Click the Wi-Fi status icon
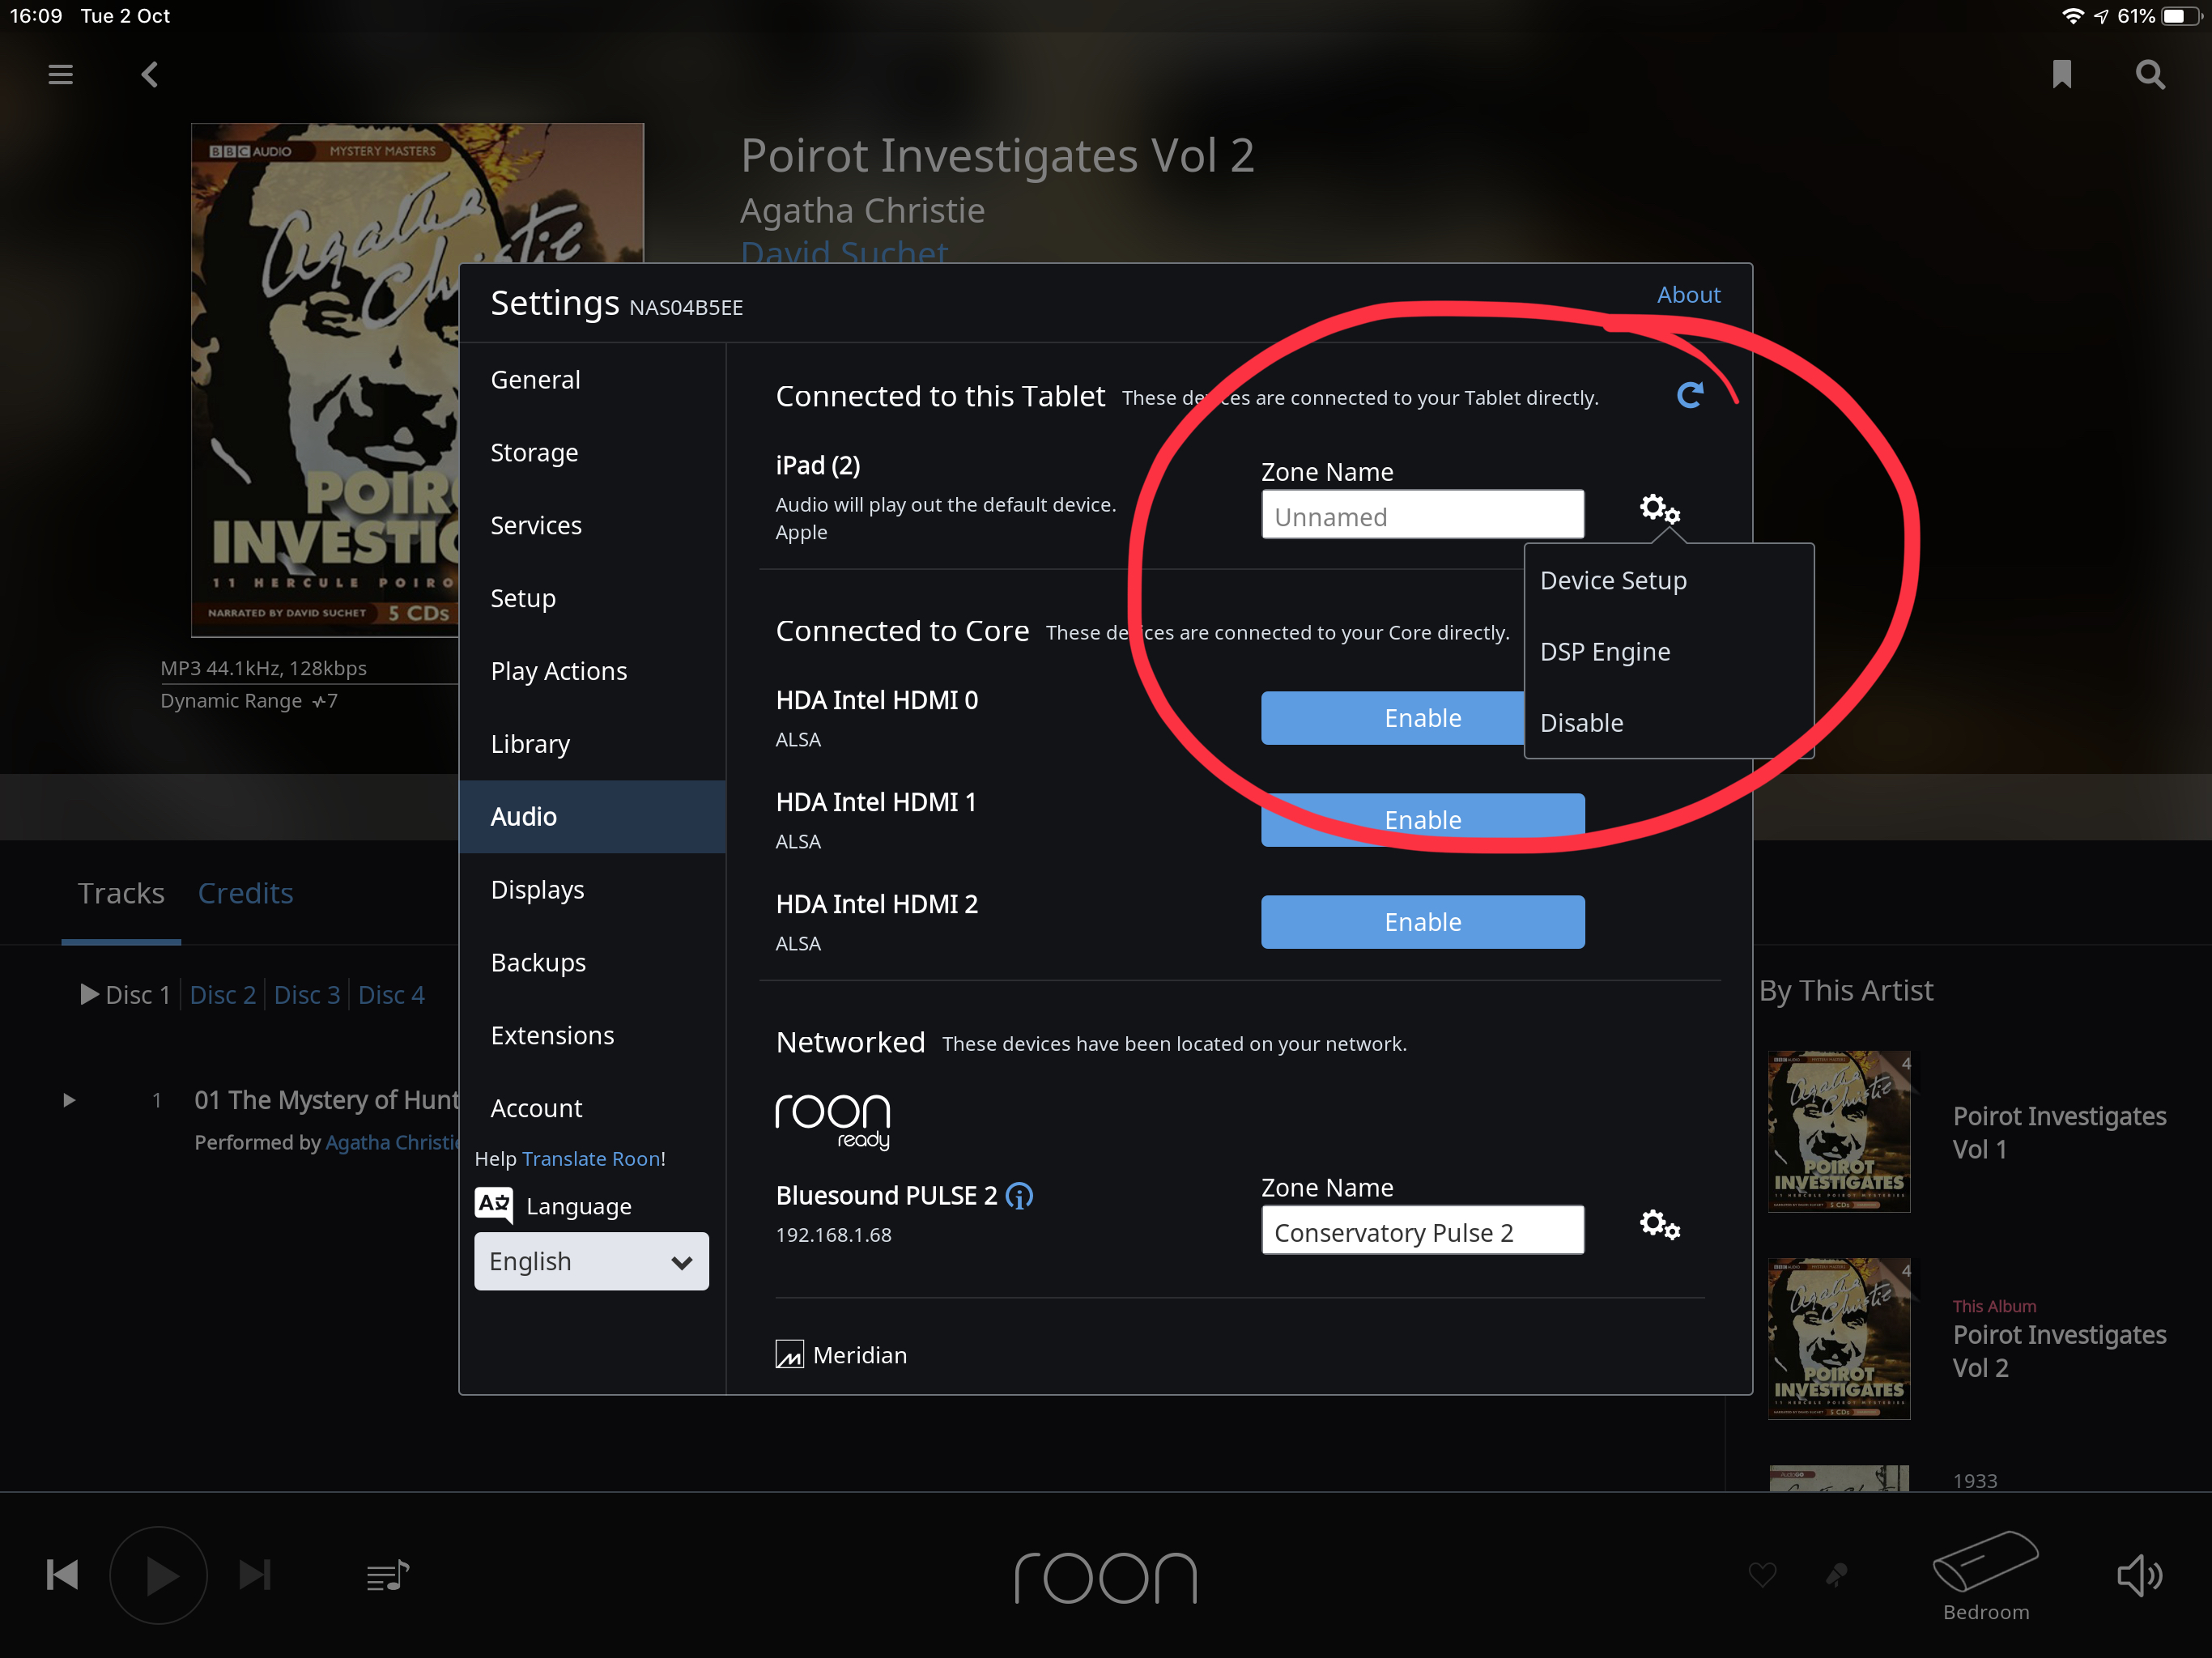2212x1658 pixels. pyautogui.click(x=2073, y=16)
